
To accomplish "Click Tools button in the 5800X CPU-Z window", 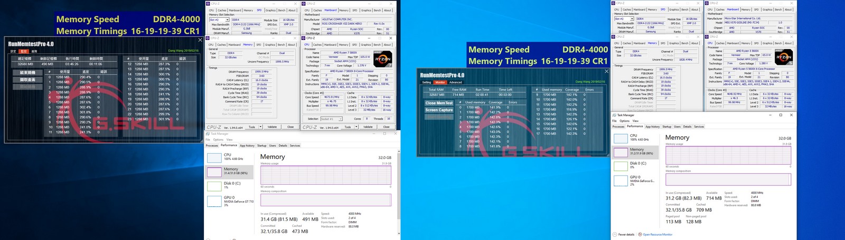I will [x=347, y=127].
